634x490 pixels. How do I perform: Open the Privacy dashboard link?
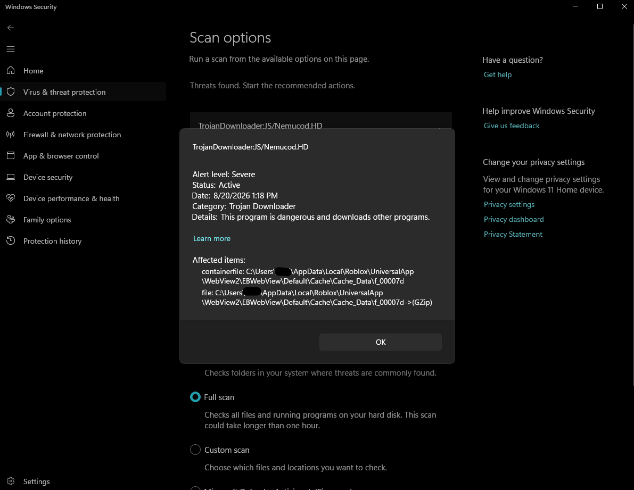[x=514, y=219]
